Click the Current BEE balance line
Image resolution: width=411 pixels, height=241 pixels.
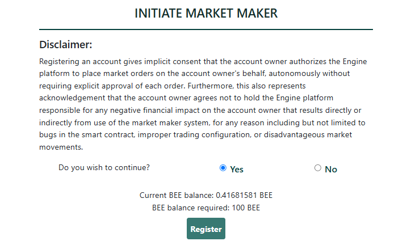[x=206, y=196]
